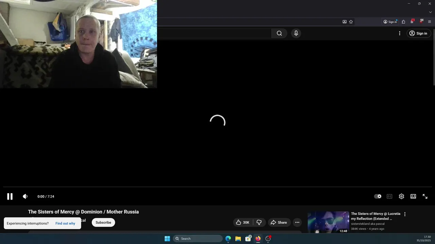Expand the list-all-tabs chevron

pyautogui.click(x=430, y=12)
